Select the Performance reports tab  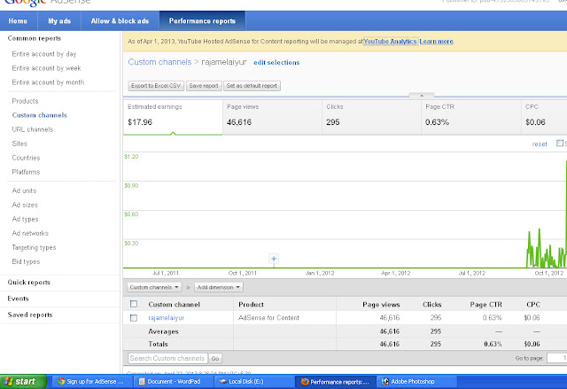coord(202,21)
